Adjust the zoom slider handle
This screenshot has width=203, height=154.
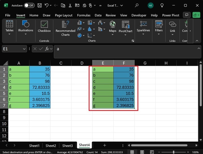(174, 152)
